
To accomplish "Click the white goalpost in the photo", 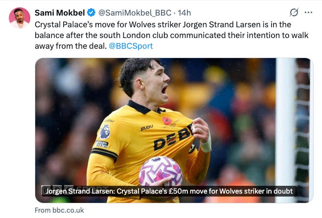I will [286, 130].
